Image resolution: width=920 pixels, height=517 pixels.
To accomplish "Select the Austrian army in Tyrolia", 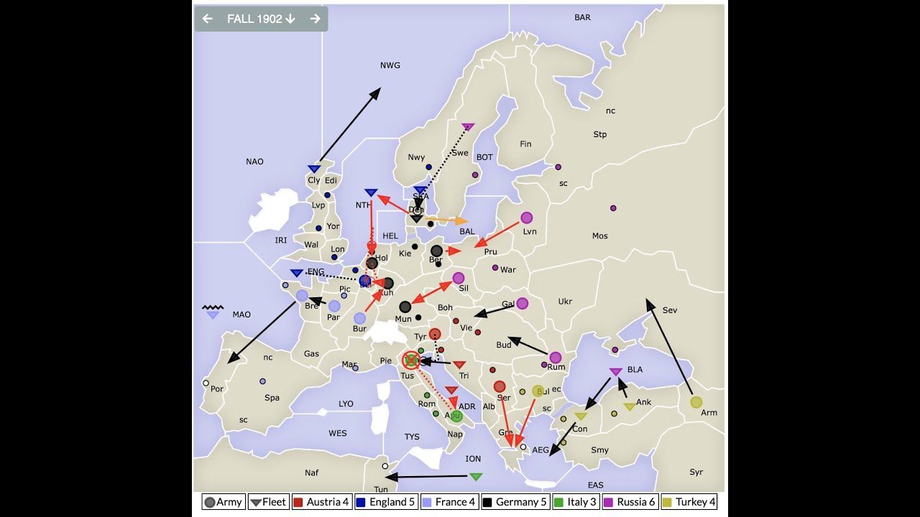I will point(435,334).
